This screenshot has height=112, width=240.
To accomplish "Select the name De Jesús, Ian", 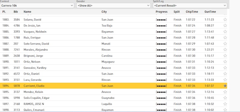I will [32, 25].
